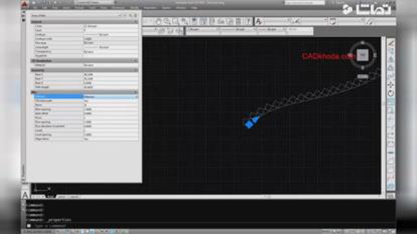Collapse the Misc section in Properties

(136, 92)
